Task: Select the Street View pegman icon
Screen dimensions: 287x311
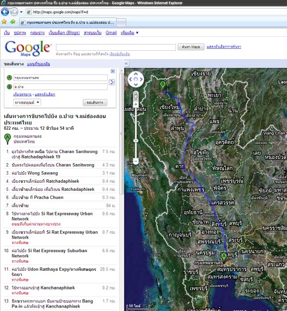Action: coord(136,94)
